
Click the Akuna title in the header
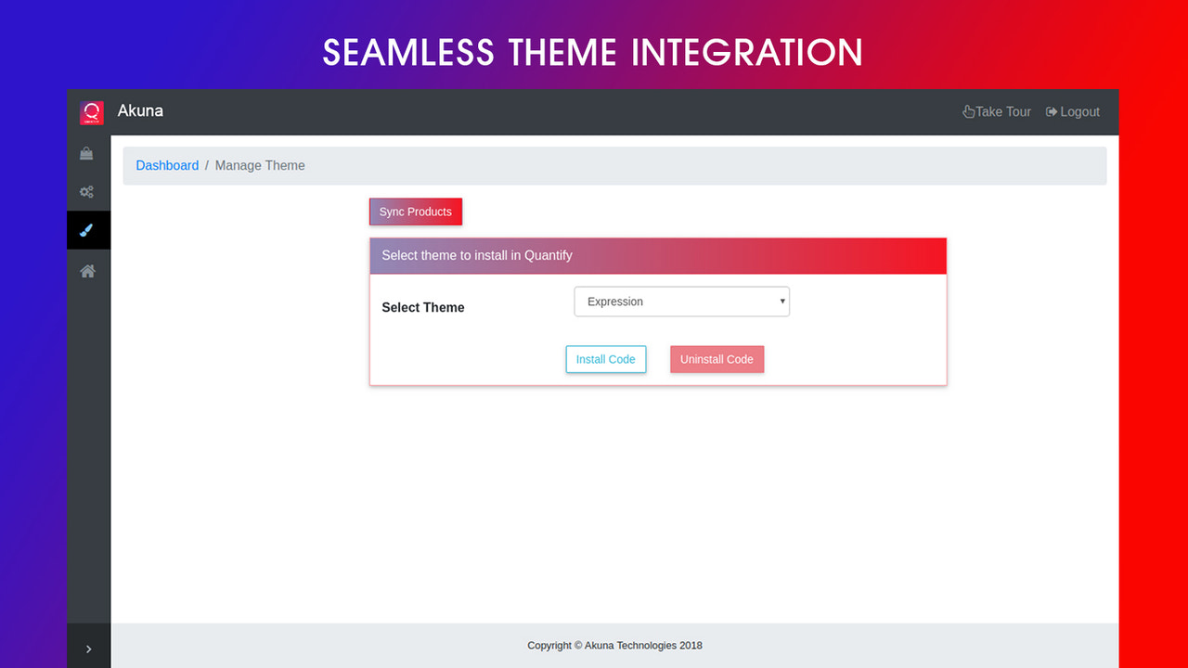pos(140,110)
